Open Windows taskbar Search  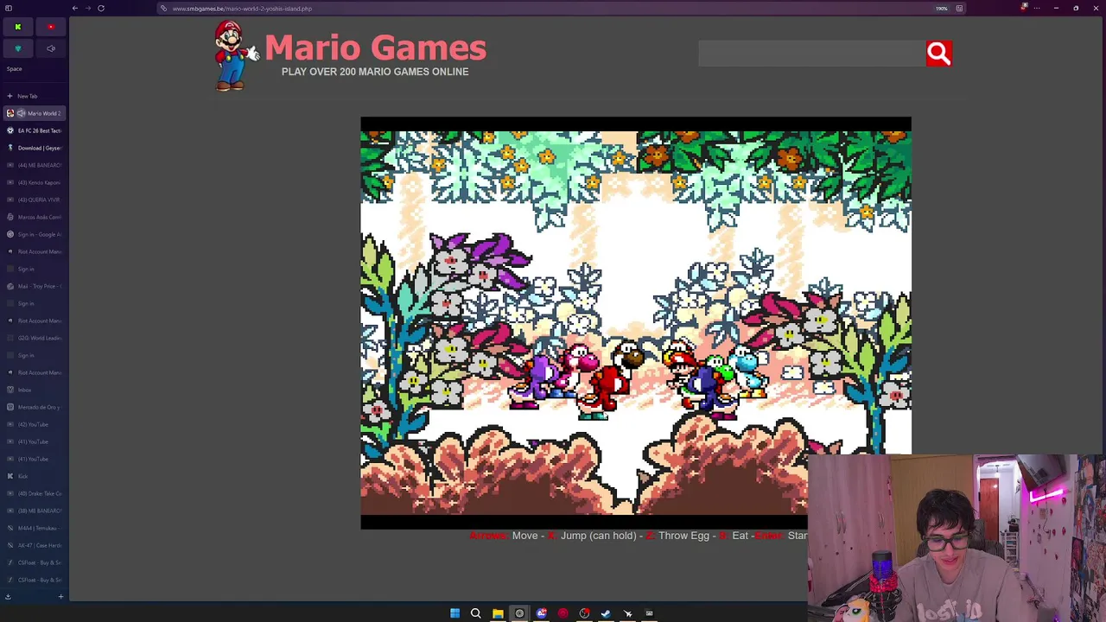pyautogui.click(x=475, y=613)
